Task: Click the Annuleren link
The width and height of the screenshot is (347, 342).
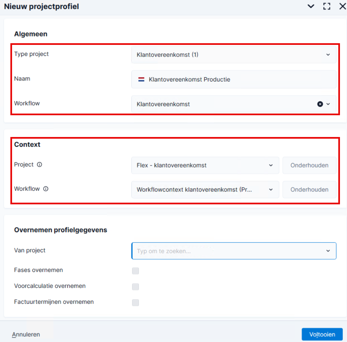Action: (x=26, y=335)
